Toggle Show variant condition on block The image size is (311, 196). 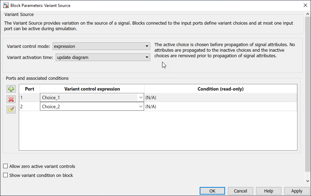coord(5,176)
